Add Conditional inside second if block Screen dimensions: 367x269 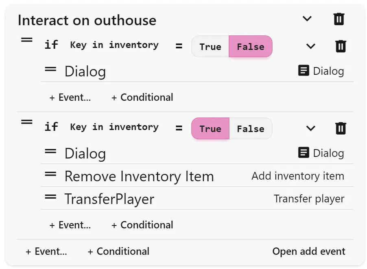tap(142, 225)
